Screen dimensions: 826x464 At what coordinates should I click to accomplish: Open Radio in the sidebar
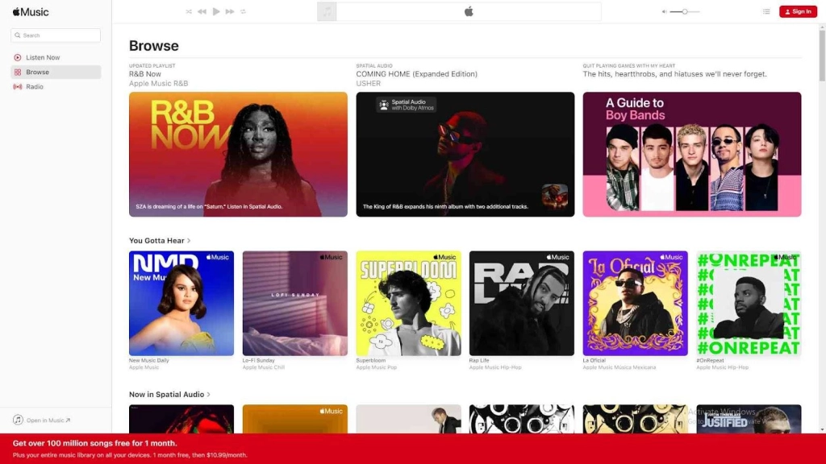(56, 87)
